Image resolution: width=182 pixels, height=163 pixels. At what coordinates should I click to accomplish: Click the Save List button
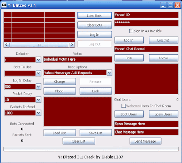[x=96, y=133]
